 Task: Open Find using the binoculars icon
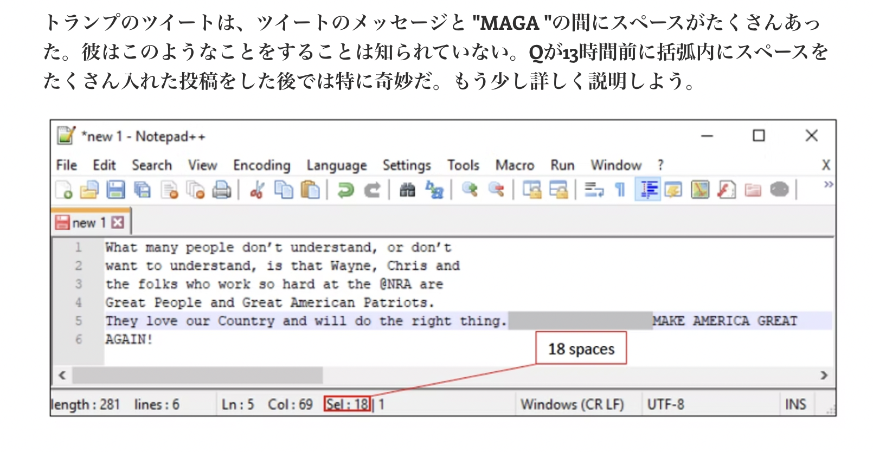click(x=407, y=190)
